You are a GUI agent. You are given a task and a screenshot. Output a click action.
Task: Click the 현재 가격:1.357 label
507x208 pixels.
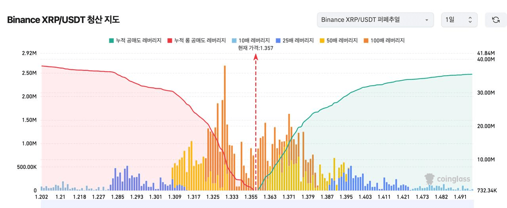coord(255,48)
